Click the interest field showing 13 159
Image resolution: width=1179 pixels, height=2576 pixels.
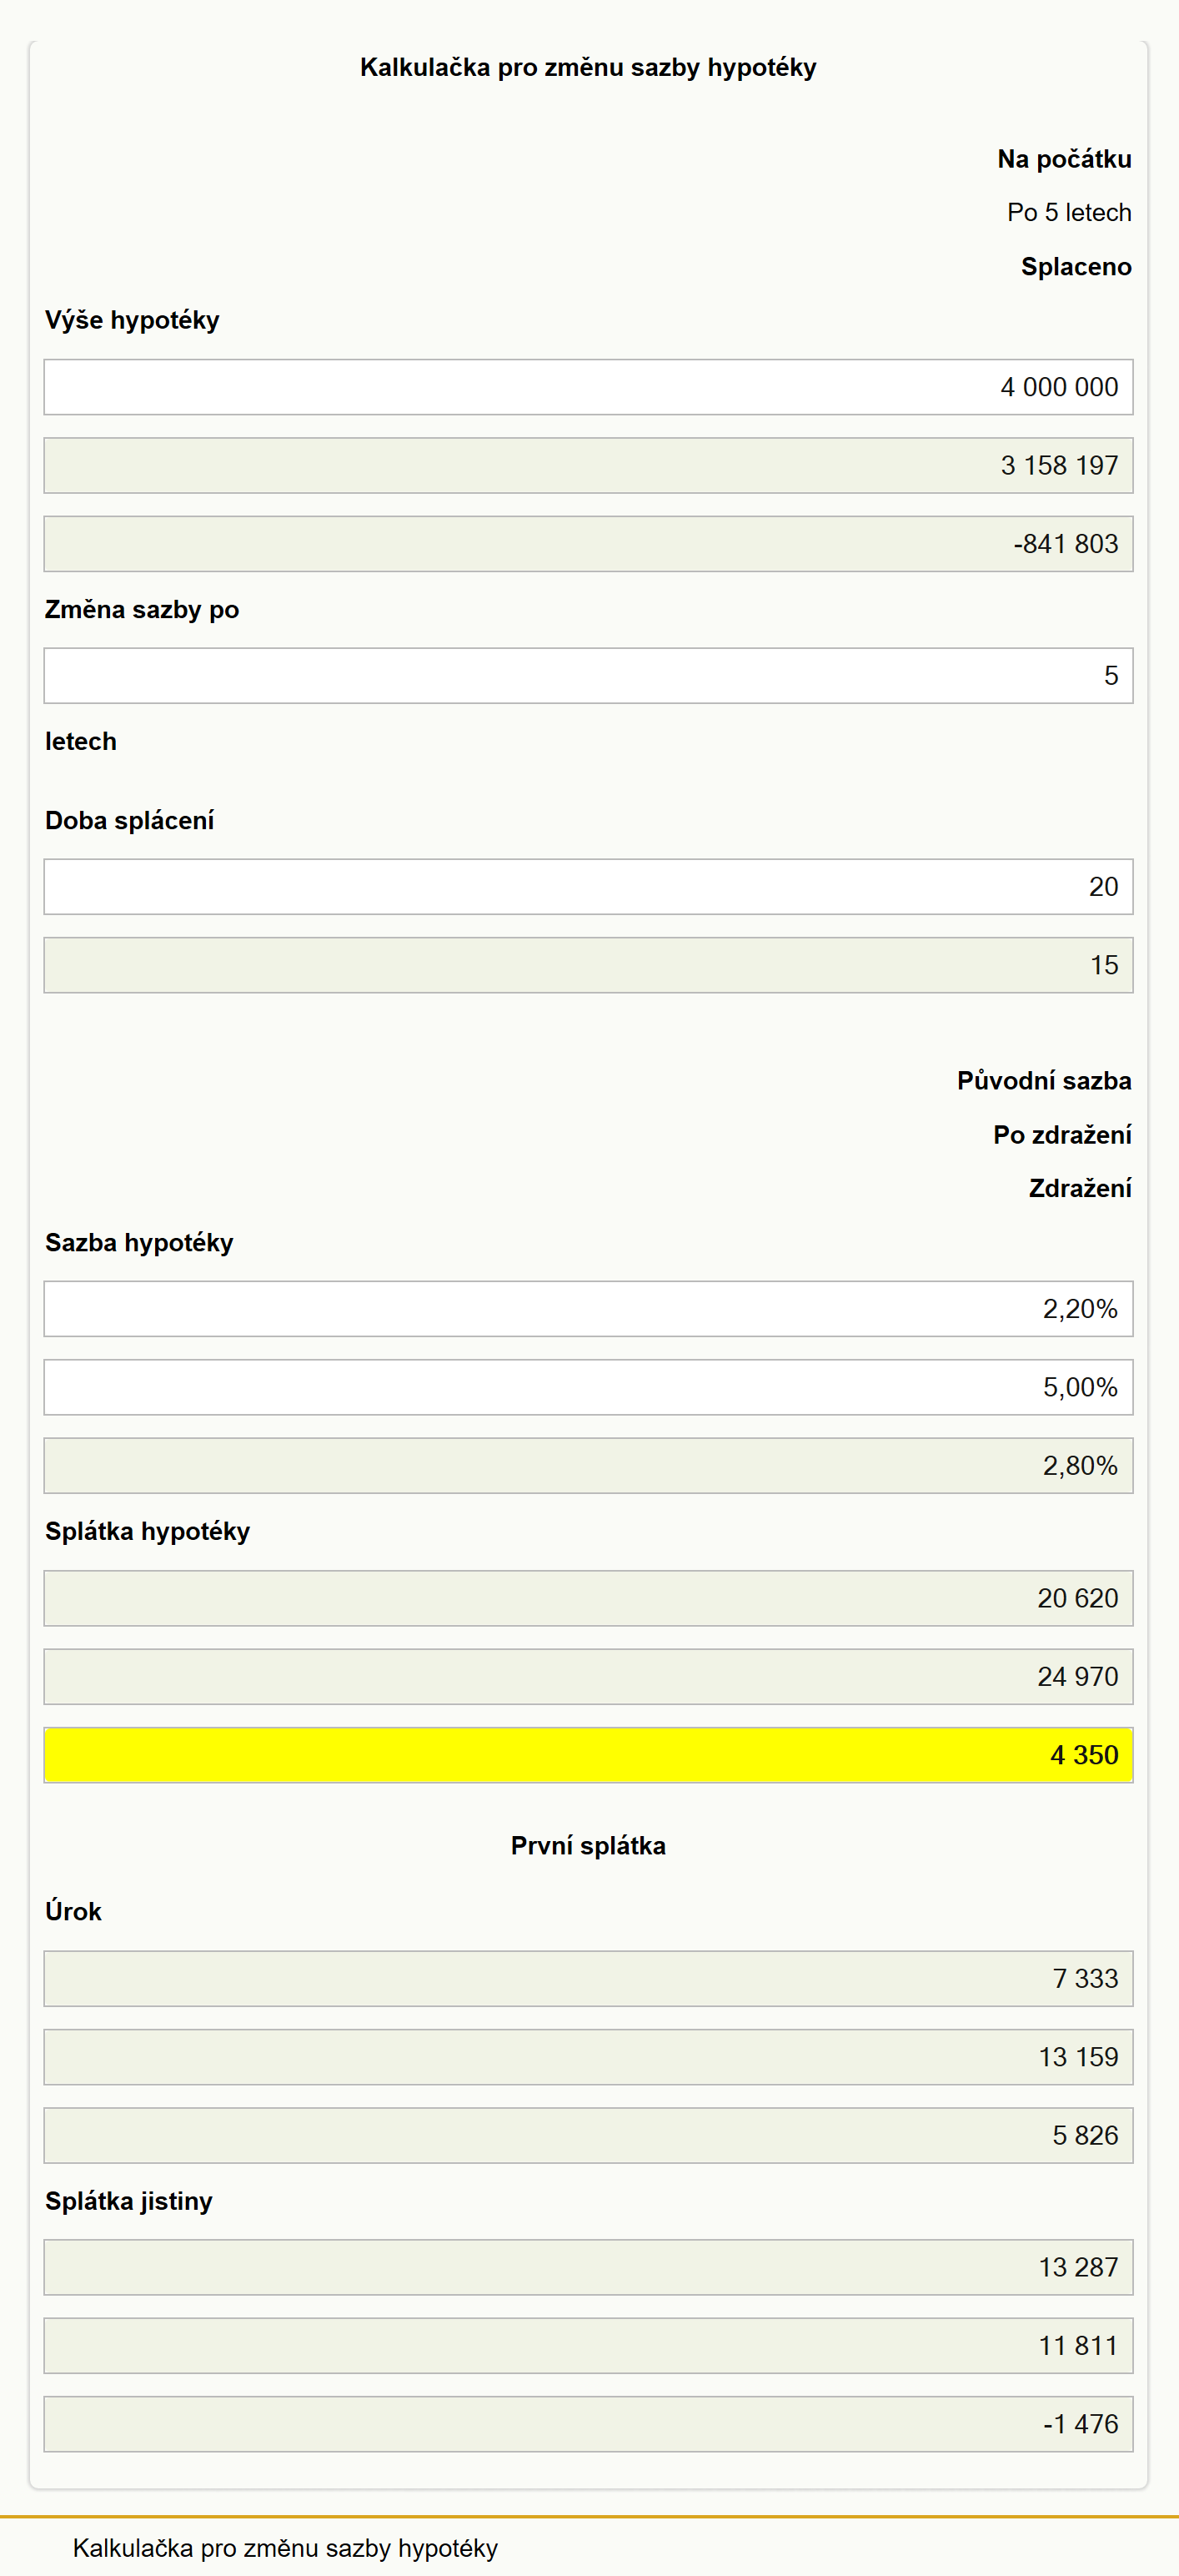click(x=589, y=2057)
